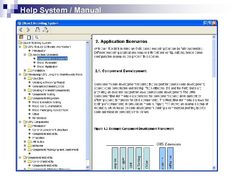Screen dimensions: 237x178
Task: Open the References topic
Action: click(39, 118)
